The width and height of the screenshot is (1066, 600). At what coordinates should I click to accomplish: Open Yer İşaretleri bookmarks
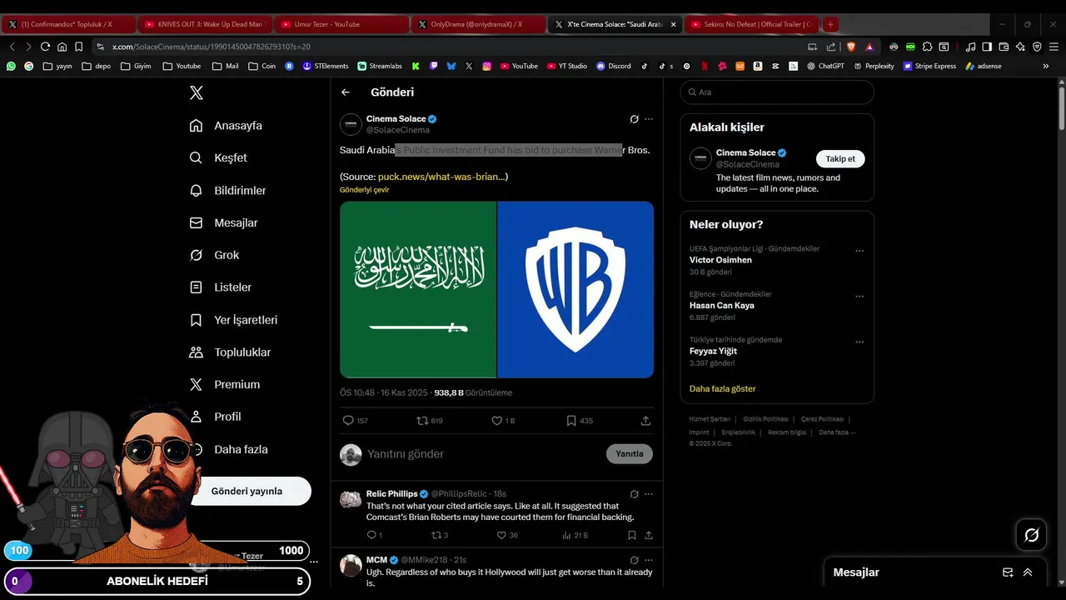point(233,320)
